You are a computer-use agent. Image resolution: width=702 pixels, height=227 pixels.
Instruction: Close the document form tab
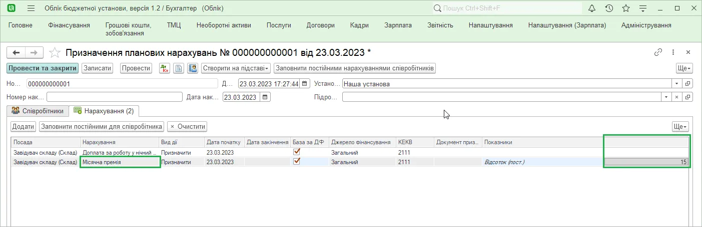tap(688, 52)
